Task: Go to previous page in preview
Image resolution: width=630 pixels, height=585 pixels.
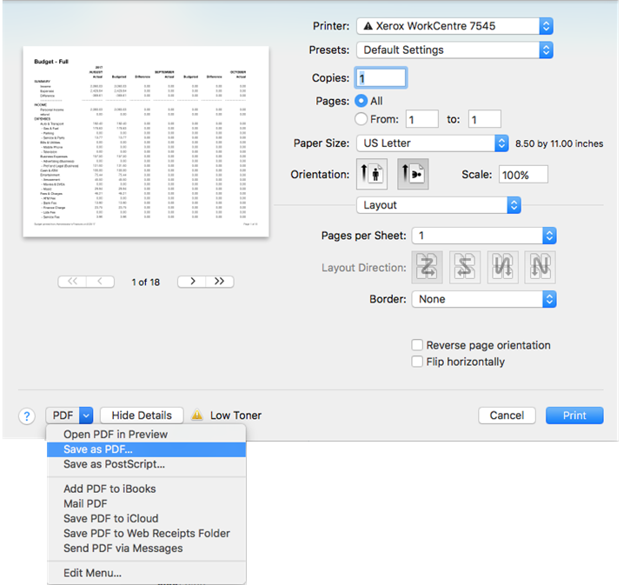Action: (100, 282)
